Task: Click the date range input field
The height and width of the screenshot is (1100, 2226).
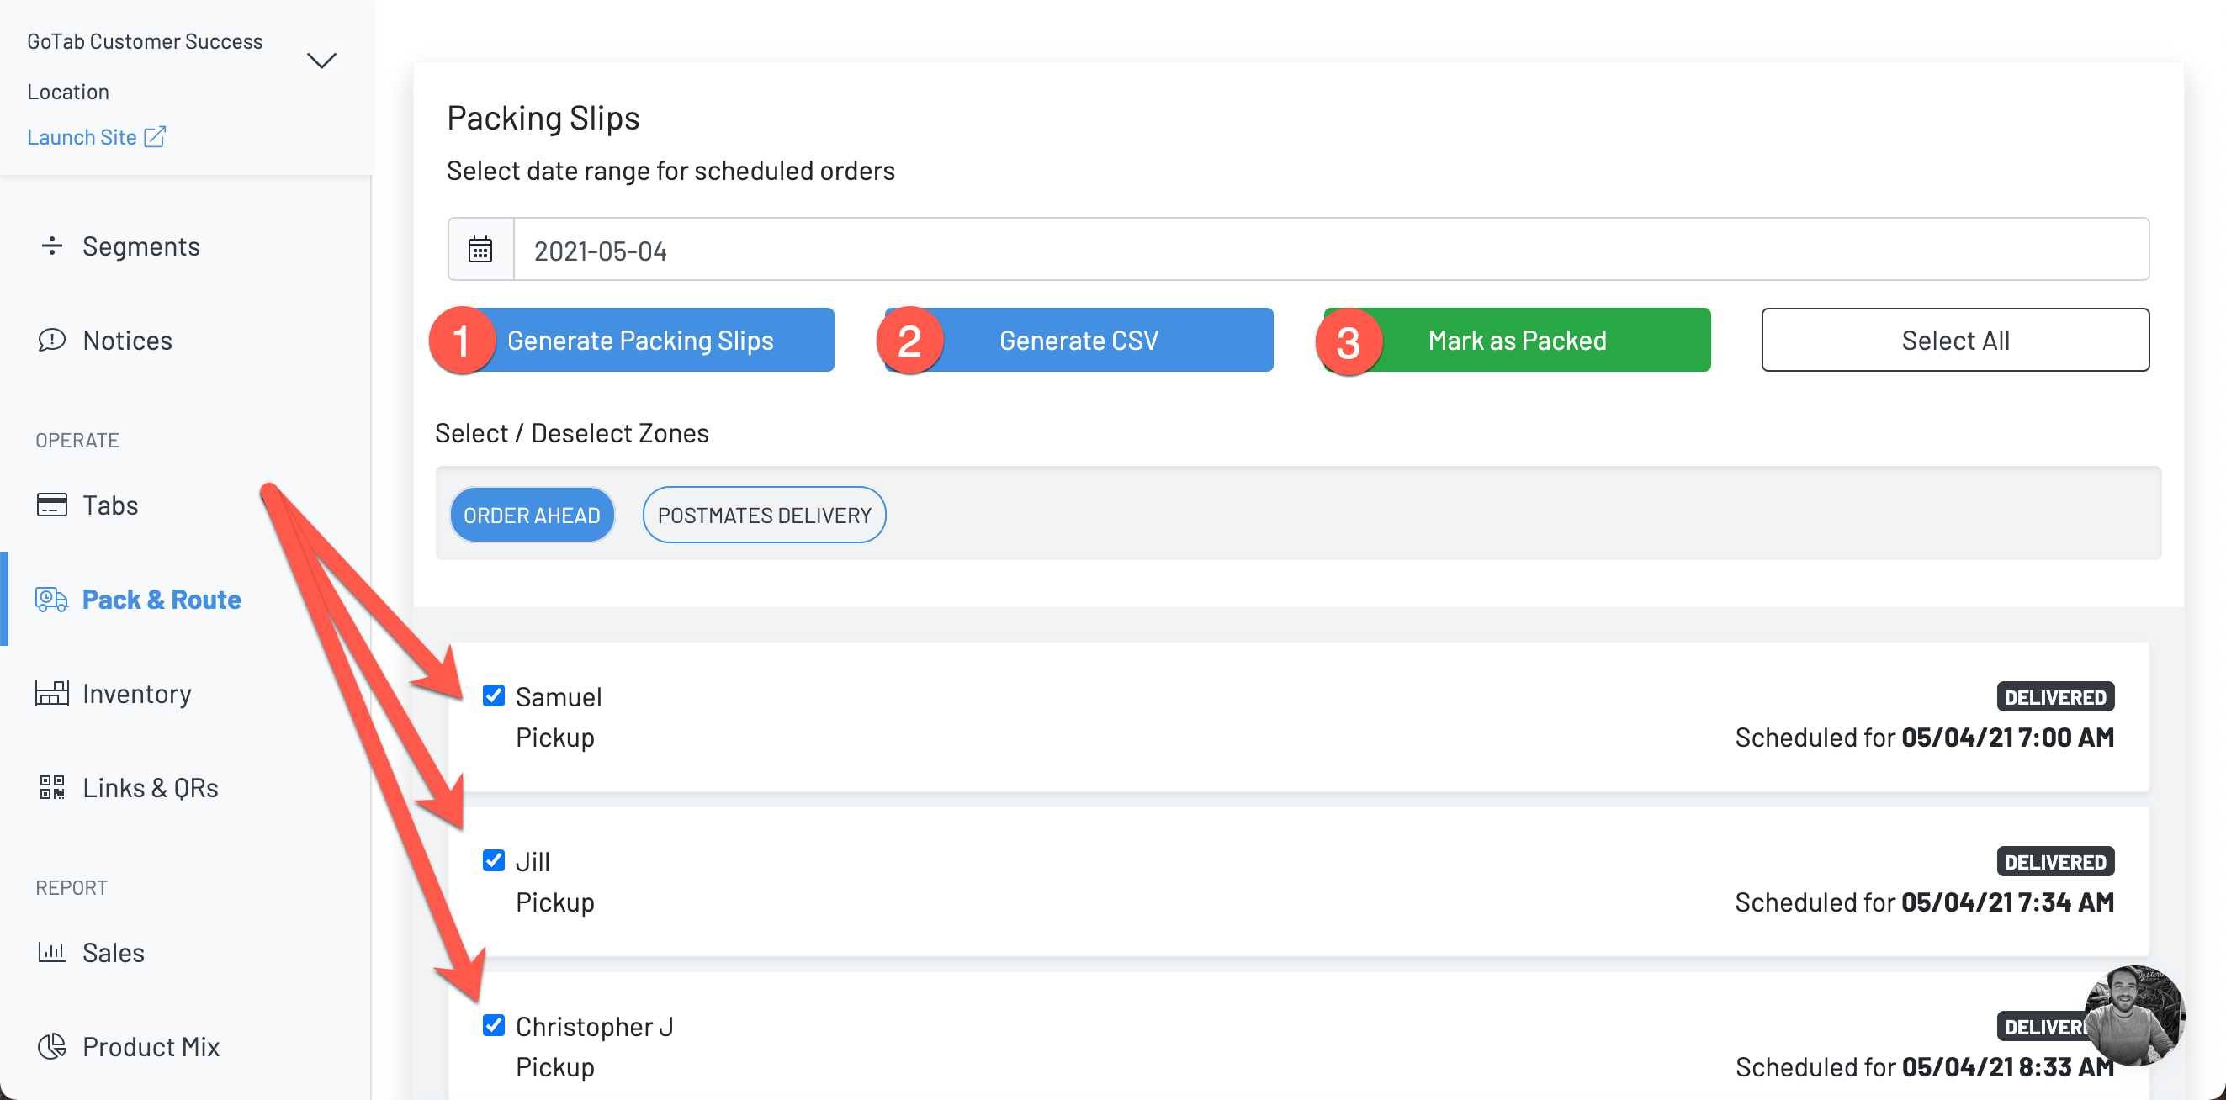Action: (x=1331, y=250)
